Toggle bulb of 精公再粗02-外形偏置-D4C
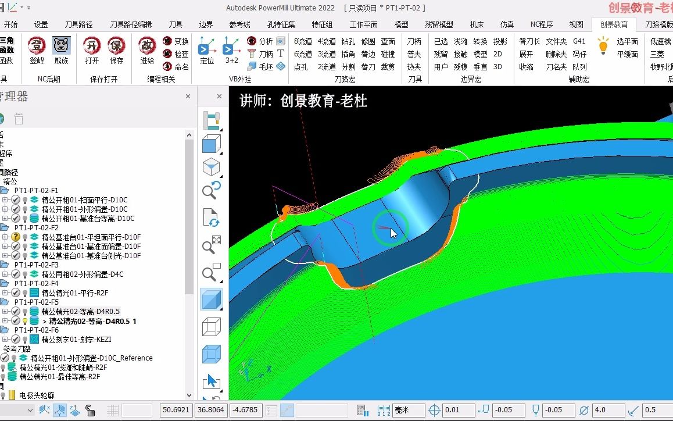This screenshot has width=673, height=421. point(25,274)
